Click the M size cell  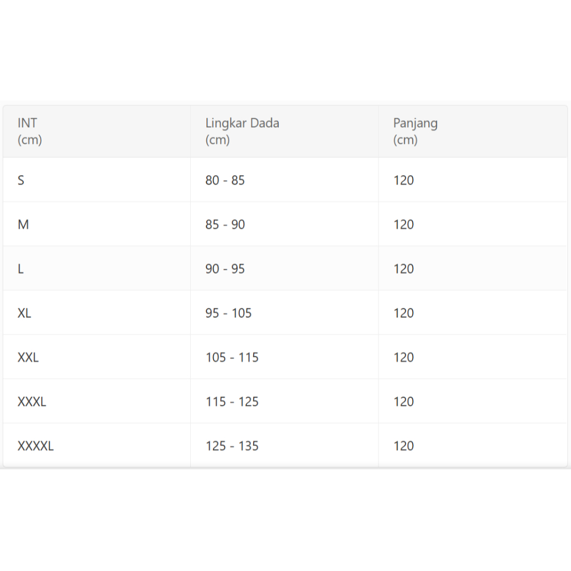point(23,224)
